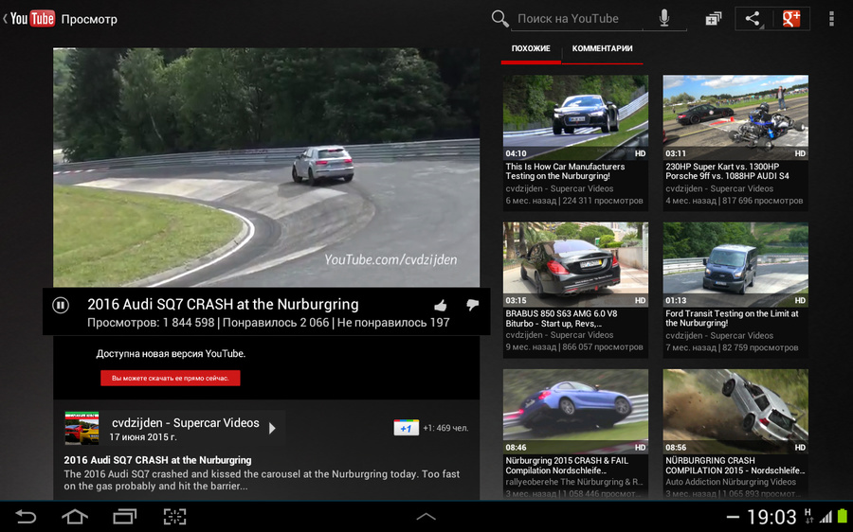Open BRABUS 850 S63 AMG video thumbnail
853x532 pixels.
575,264
